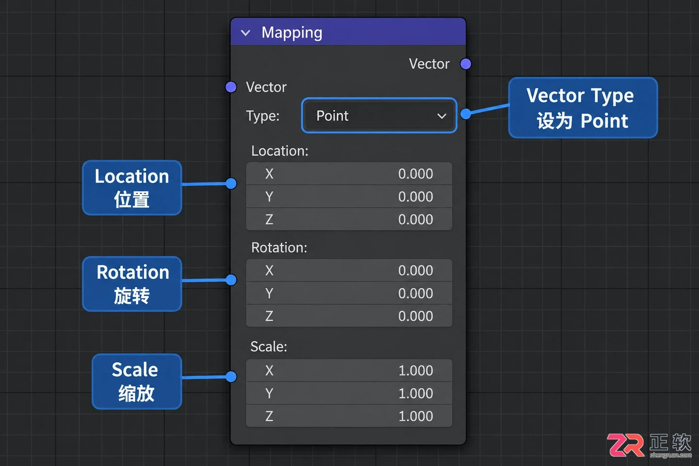Click the Vector input socket

[231, 87]
